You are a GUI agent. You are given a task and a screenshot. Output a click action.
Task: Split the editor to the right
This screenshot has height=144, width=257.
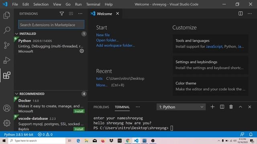coord(241,14)
